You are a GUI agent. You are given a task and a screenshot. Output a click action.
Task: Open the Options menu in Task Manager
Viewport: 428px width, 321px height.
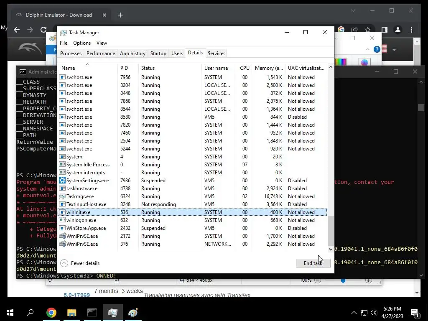(x=82, y=43)
